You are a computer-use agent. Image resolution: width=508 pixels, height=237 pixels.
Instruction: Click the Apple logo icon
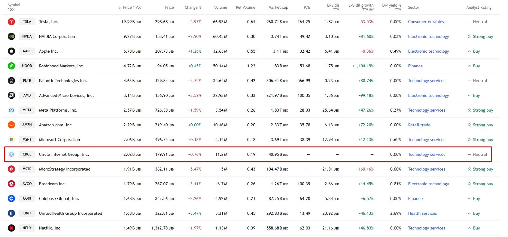11,51
